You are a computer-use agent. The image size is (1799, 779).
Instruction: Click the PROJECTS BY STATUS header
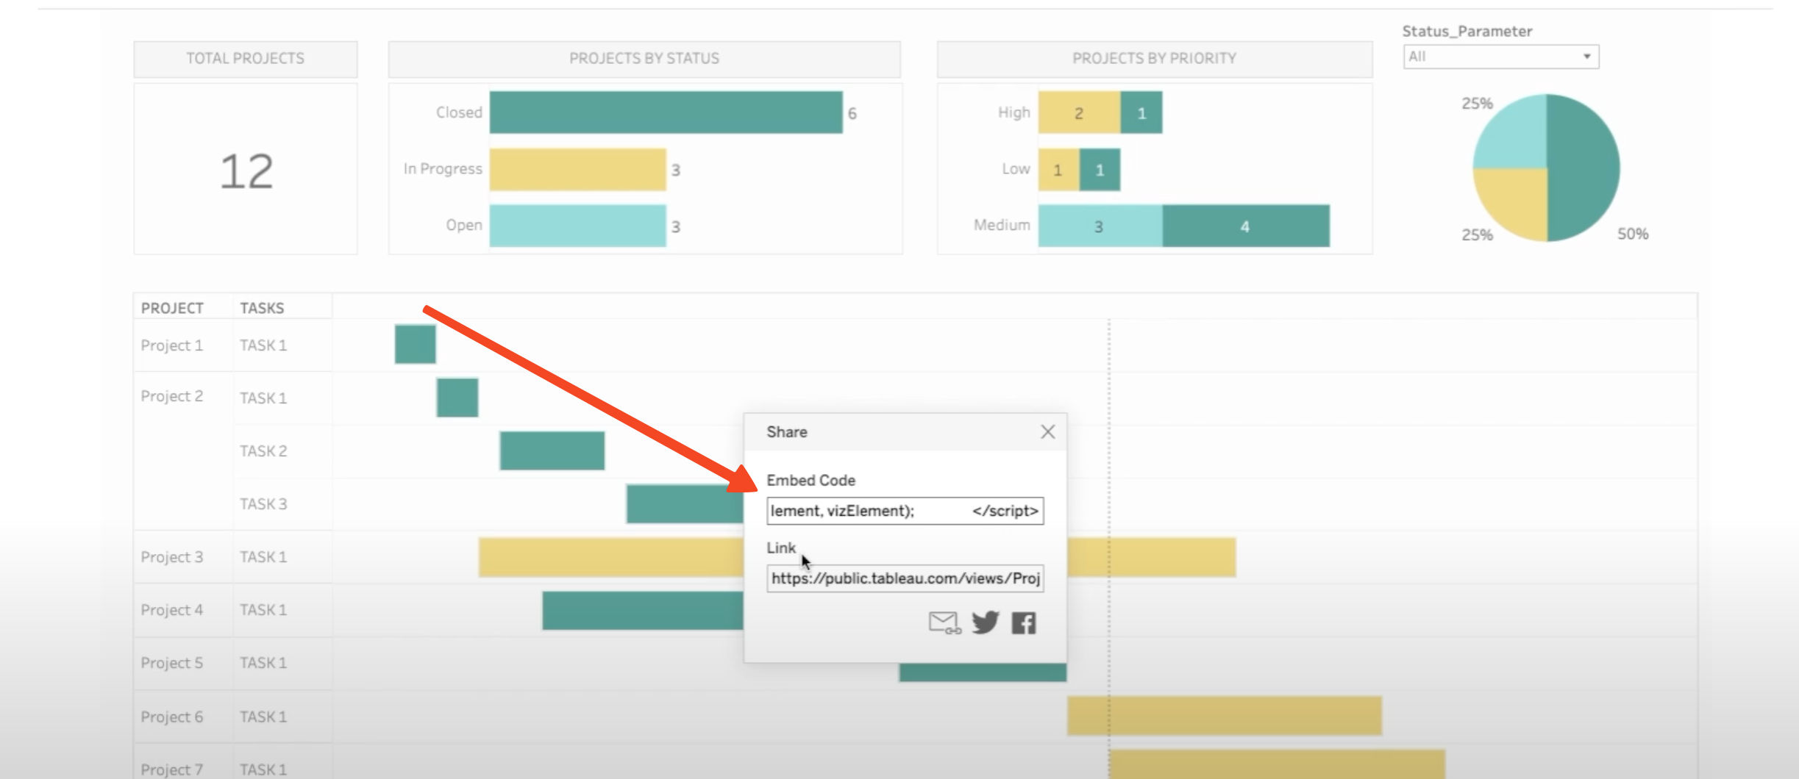644,58
